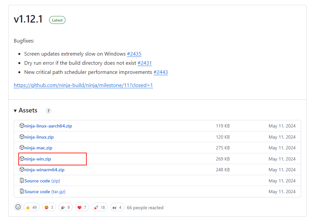Toggle the heart reaction with 7
The height and width of the screenshot is (219, 311).
point(82,207)
